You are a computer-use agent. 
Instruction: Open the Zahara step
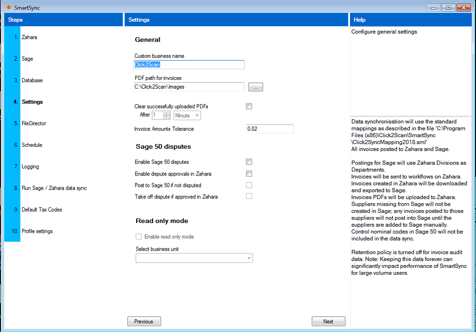29,37
